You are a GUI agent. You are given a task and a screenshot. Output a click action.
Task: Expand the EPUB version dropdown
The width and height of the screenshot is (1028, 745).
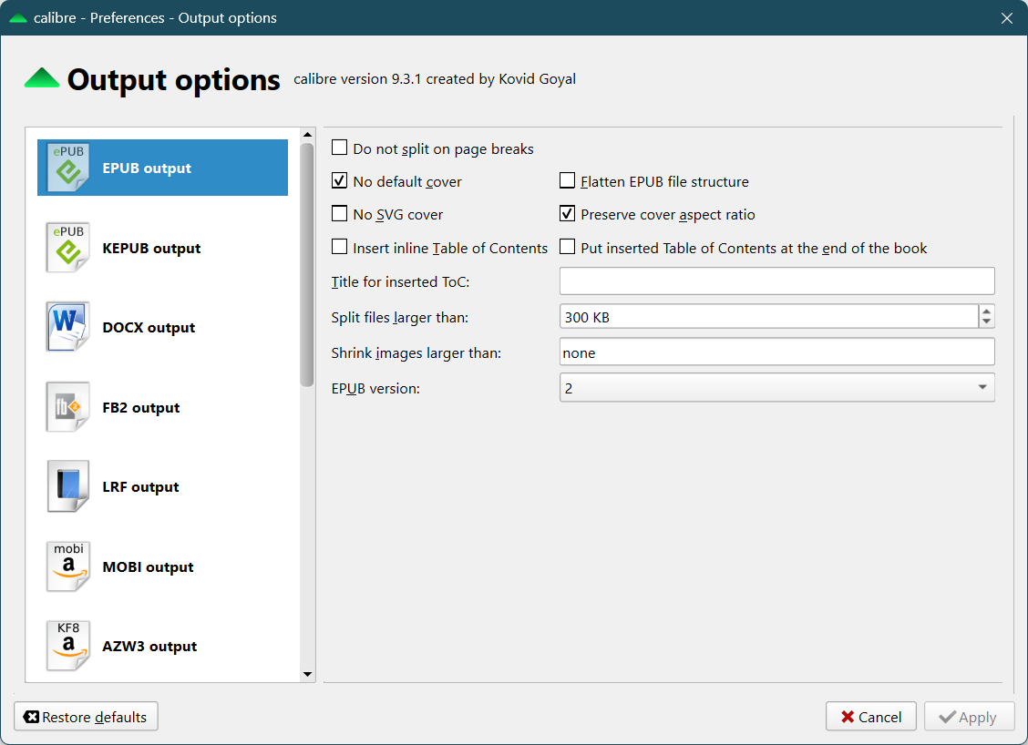776,388
